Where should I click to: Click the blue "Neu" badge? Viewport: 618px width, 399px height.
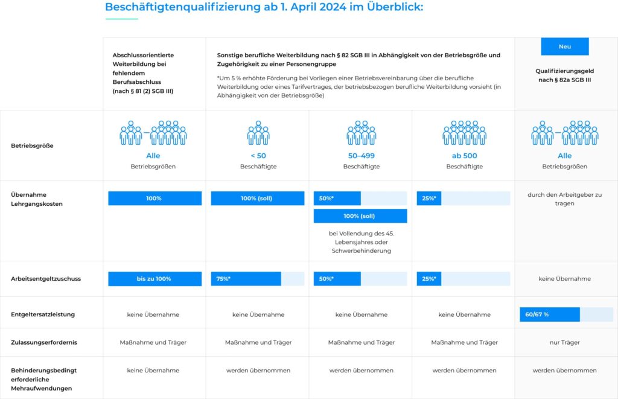[x=564, y=46]
